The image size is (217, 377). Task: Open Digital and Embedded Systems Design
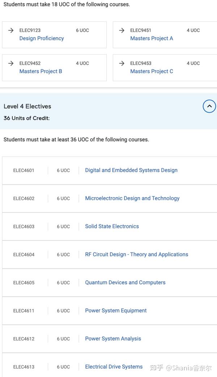pyautogui.click(x=131, y=170)
